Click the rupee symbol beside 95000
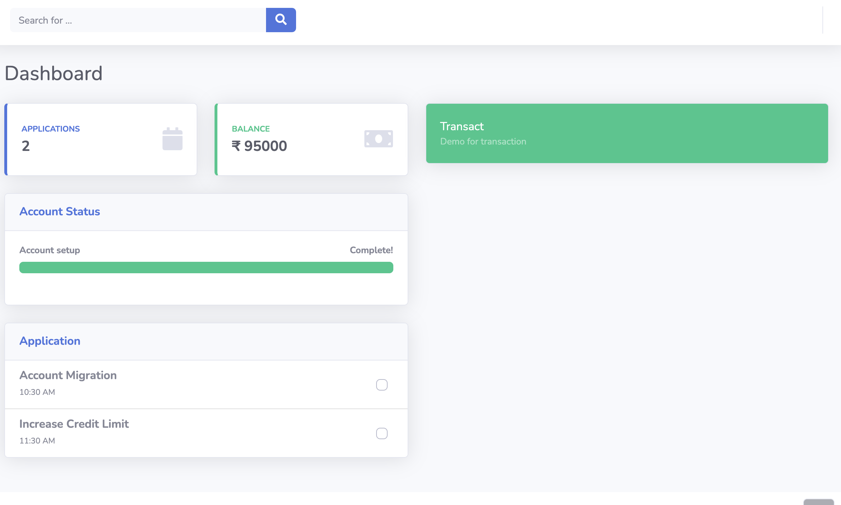Image resolution: width=841 pixels, height=505 pixels. coord(236,146)
